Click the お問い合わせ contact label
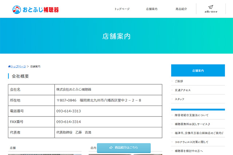Viewport: 233px width, 155px height. (x=211, y=12)
